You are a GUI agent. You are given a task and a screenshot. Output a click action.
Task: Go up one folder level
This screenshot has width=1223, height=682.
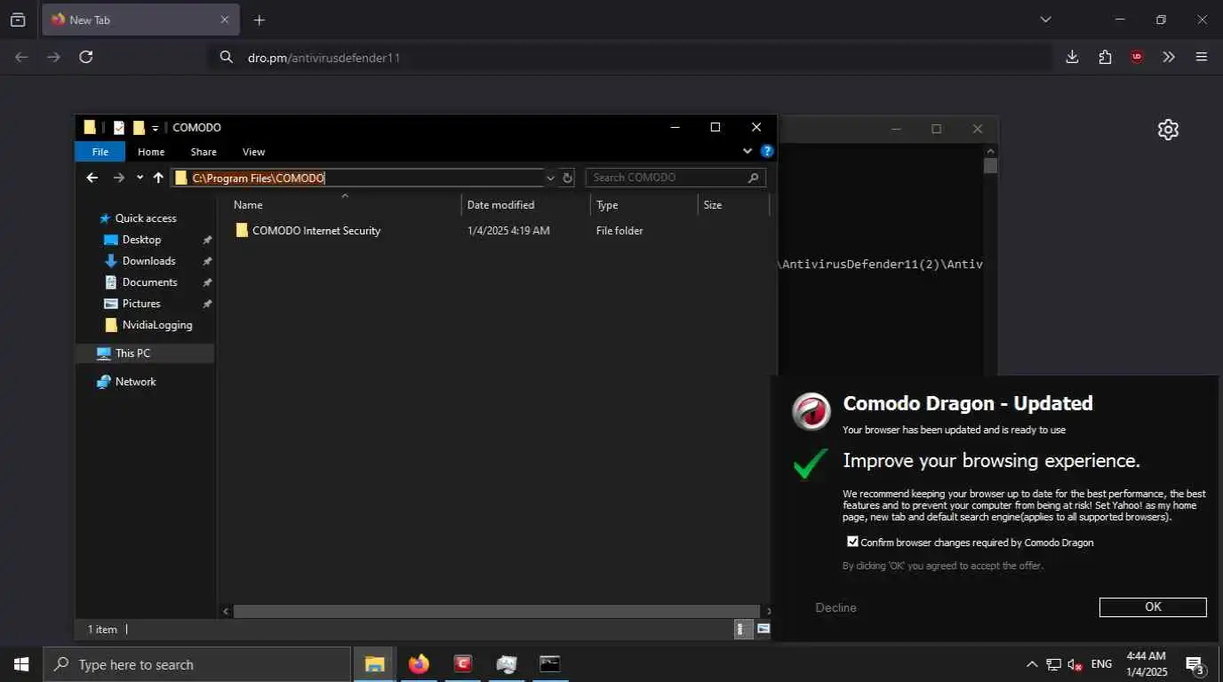(x=158, y=178)
